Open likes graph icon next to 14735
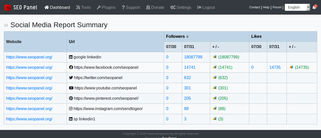Screen dimensions: 321x138 [291, 67]
